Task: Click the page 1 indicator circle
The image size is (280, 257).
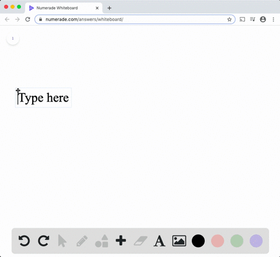Action: (13, 39)
